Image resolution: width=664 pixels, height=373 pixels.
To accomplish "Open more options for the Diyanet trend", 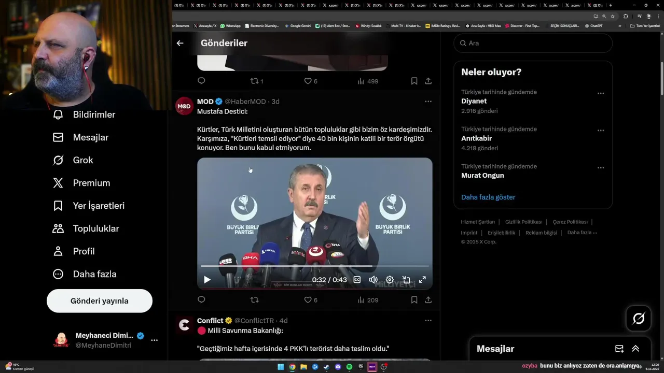I will click(x=600, y=93).
